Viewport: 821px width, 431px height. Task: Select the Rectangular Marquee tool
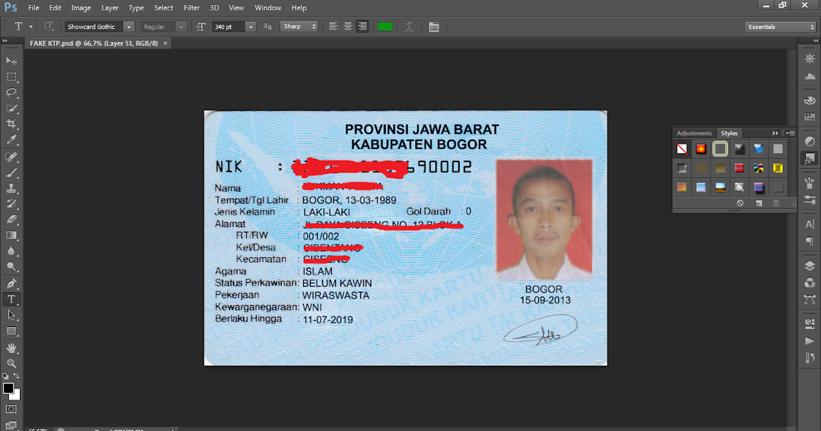tap(12, 77)
